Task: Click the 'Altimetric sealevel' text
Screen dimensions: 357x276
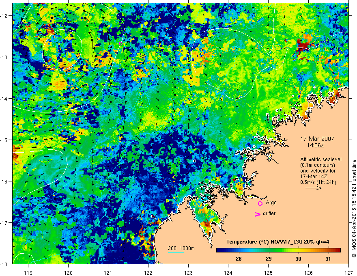Action: 321,160
